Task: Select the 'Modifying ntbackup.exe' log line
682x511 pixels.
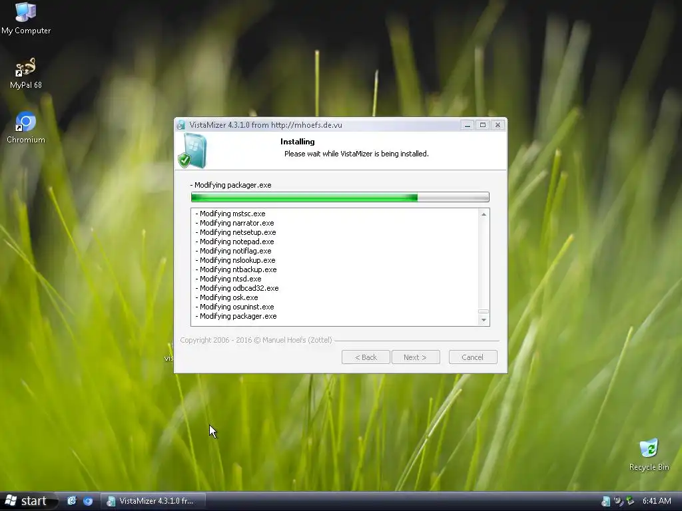Action: pos(236,270)
